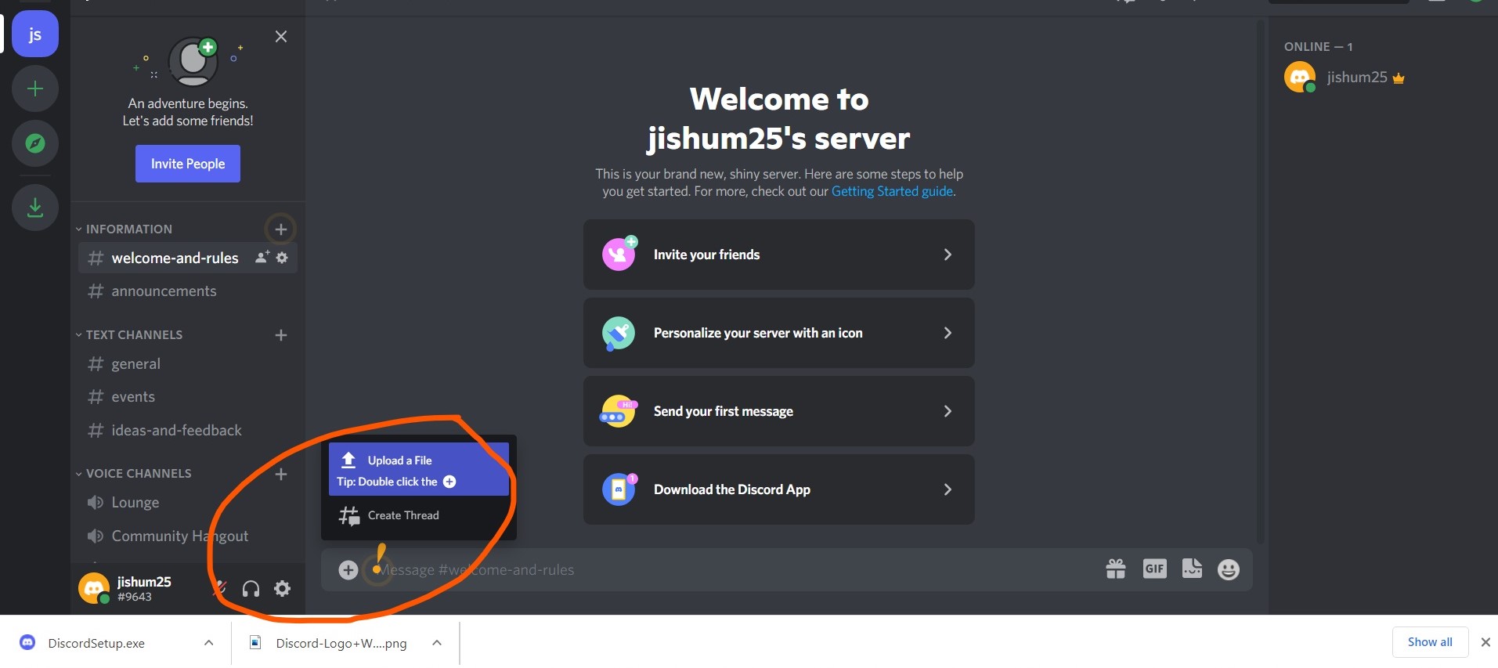
Task: Open the Discord-Logo+W....png download
Action: pos(341,643)
